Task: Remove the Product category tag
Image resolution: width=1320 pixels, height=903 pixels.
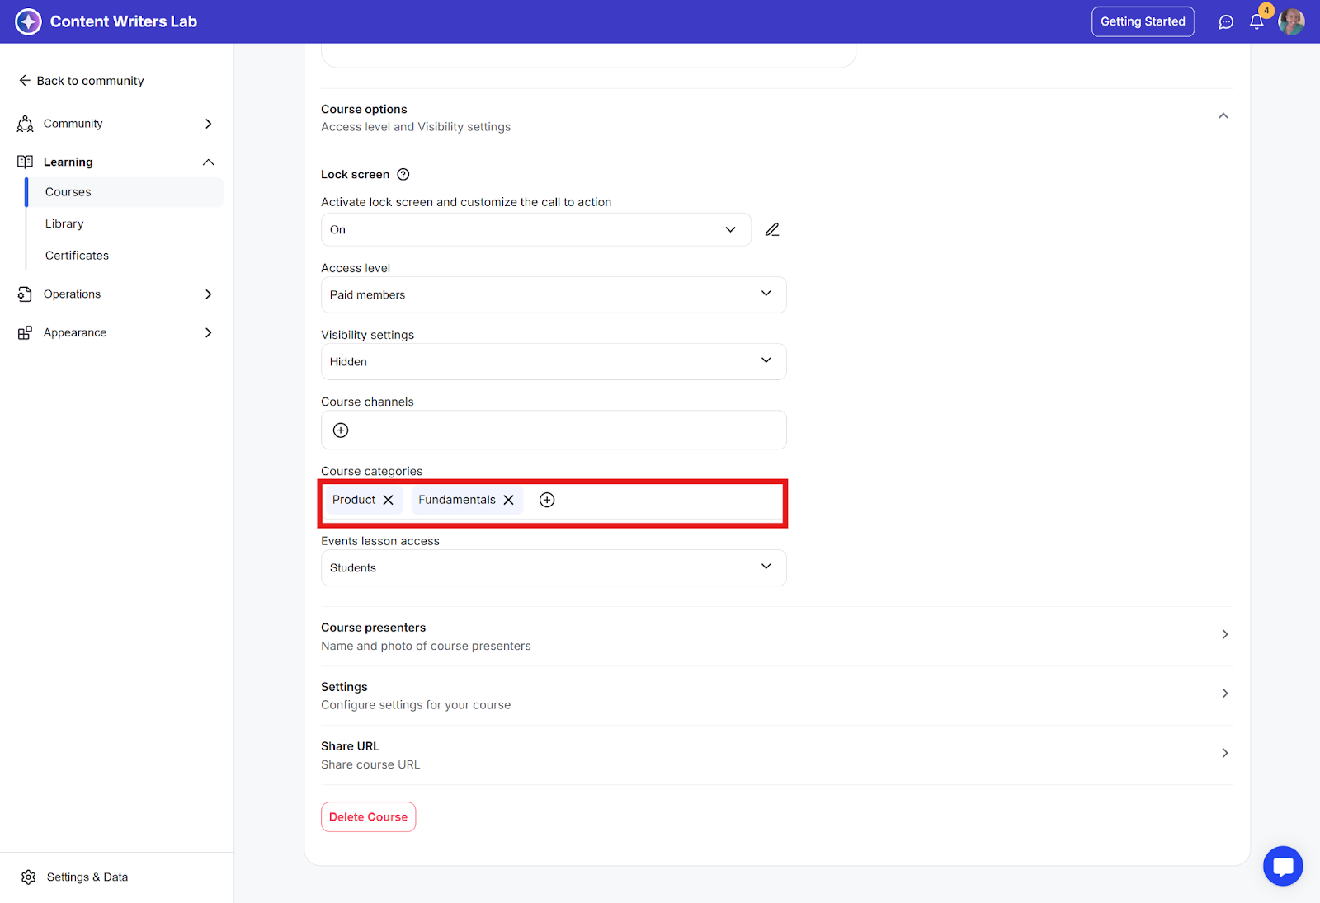Action: 389,500
